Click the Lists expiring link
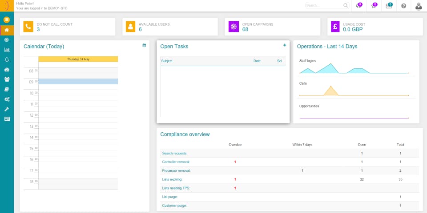 pos(172,179)
